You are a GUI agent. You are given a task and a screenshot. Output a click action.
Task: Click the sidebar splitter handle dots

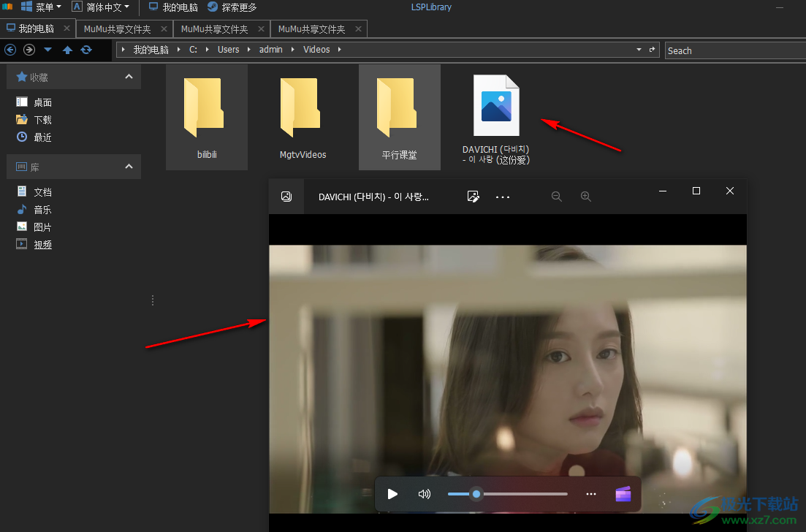153,300
